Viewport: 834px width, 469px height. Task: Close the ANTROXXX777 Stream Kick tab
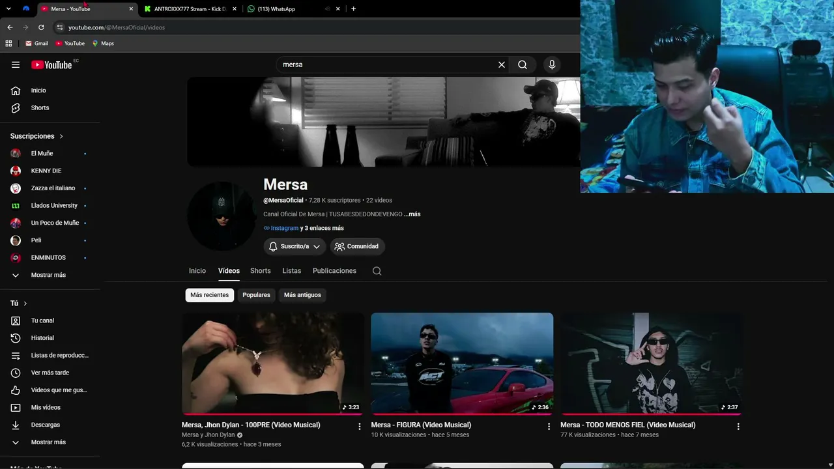pos(235,9)
